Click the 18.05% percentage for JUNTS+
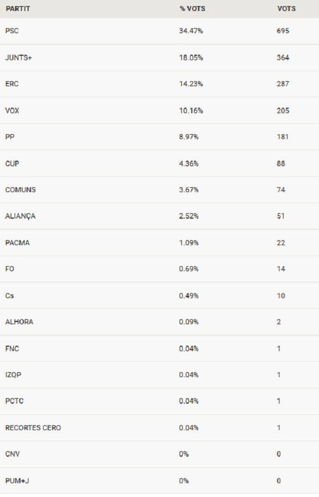 pyautogui.click(x=191, y=57)
